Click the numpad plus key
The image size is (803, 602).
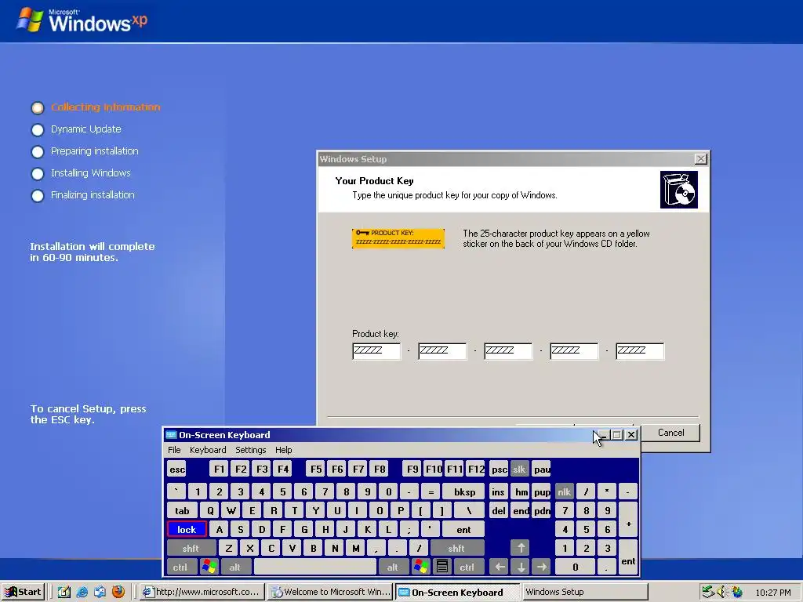pos(628,520)
